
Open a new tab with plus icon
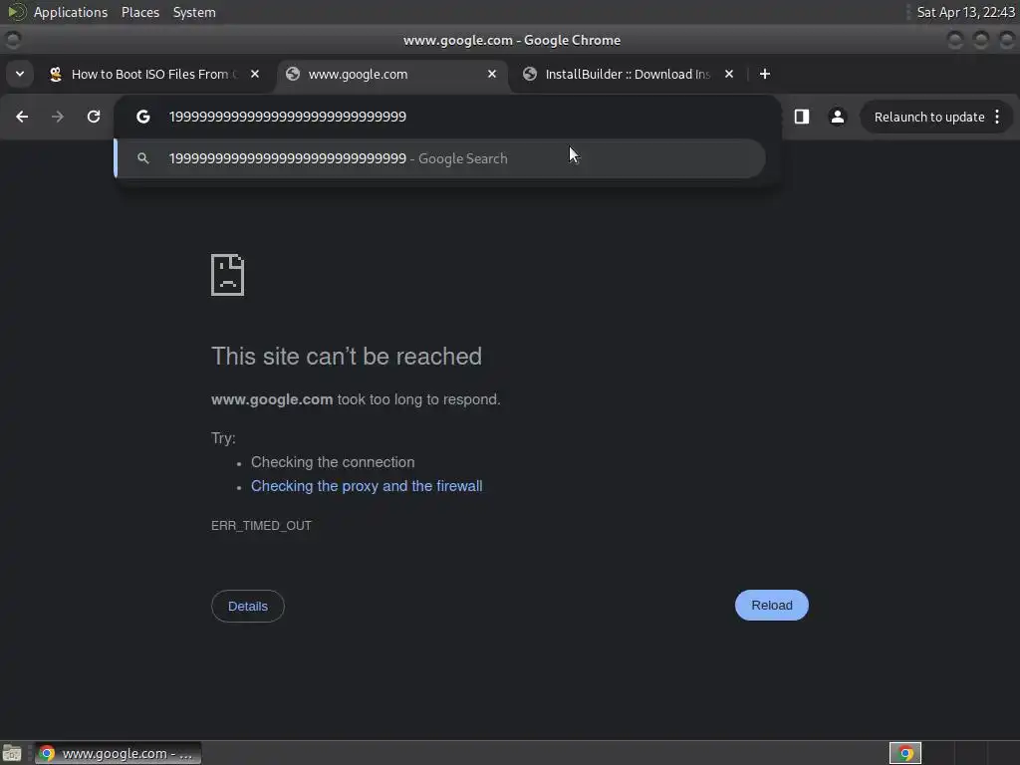[765, 74]
